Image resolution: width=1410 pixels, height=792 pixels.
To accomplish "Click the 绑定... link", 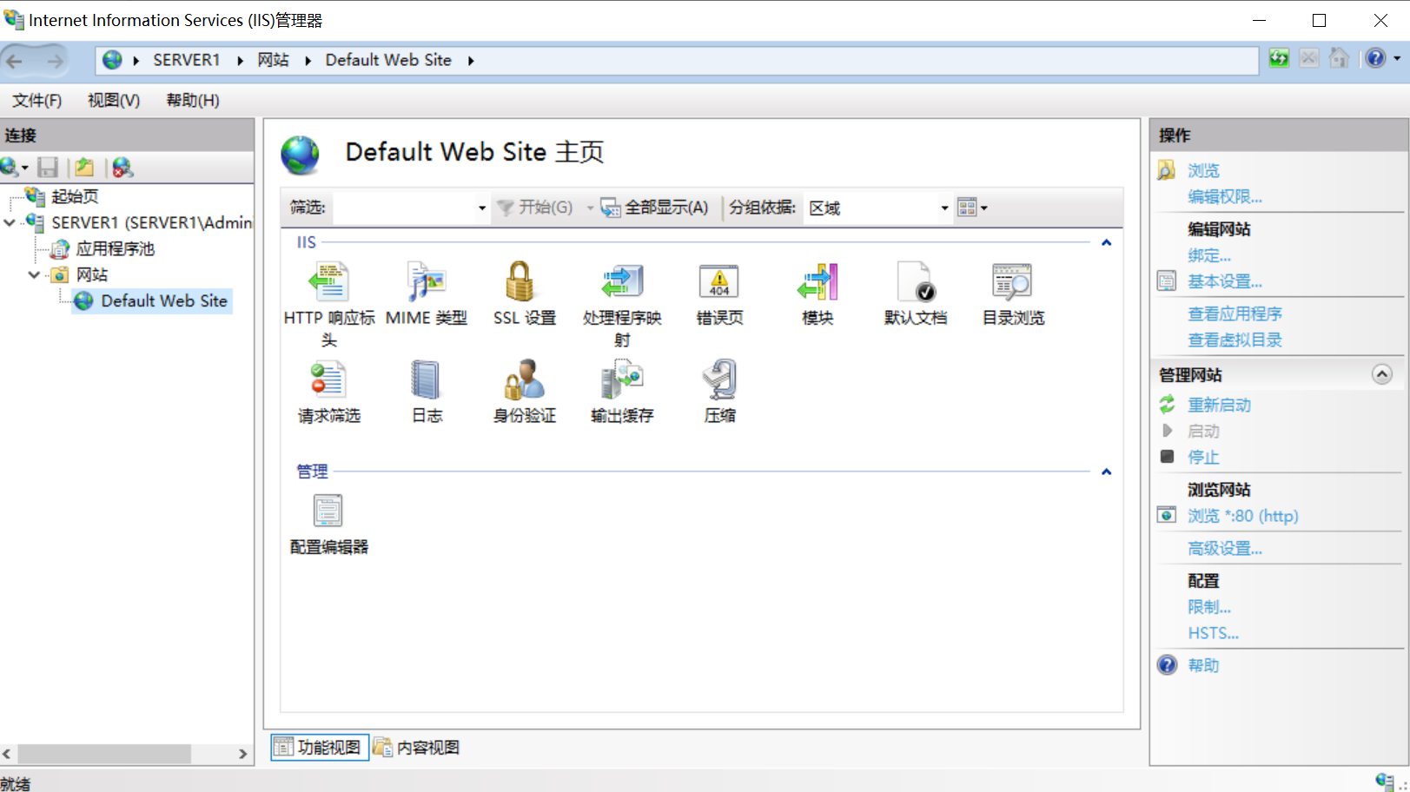I will 1209,256.
